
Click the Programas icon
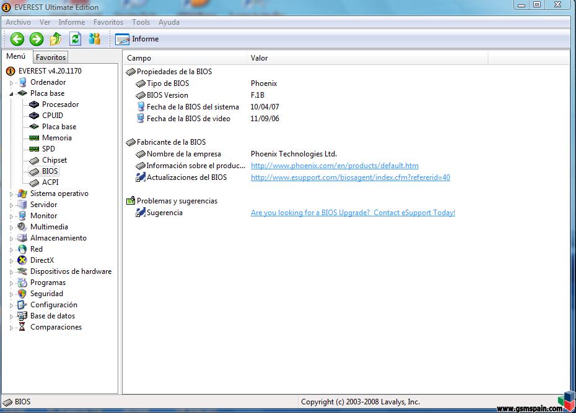(x=22, y=283)
